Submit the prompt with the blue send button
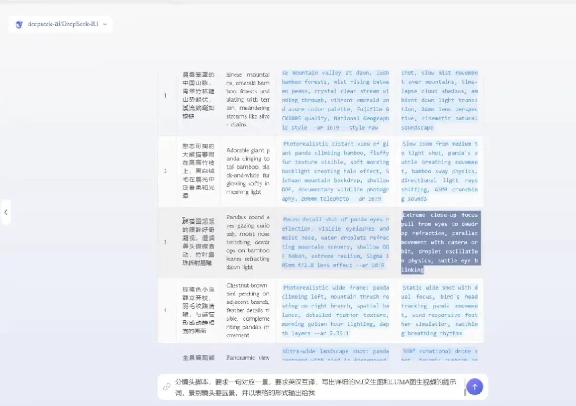 click(x=474, y=386)
